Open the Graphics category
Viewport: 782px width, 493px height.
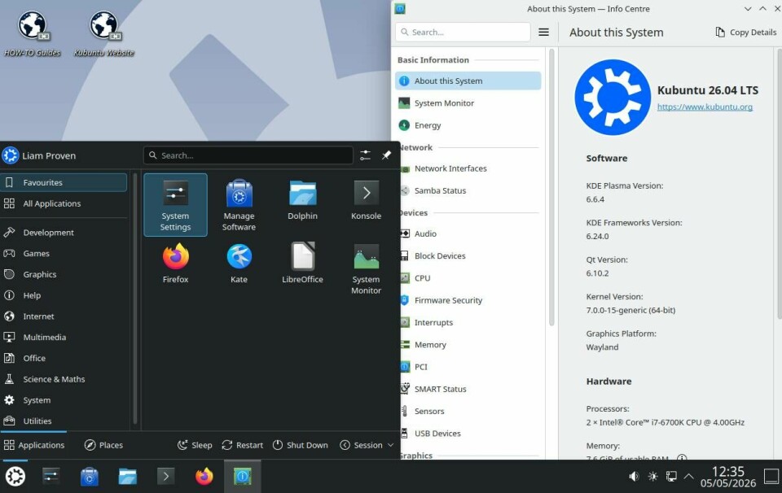point(64,274)
